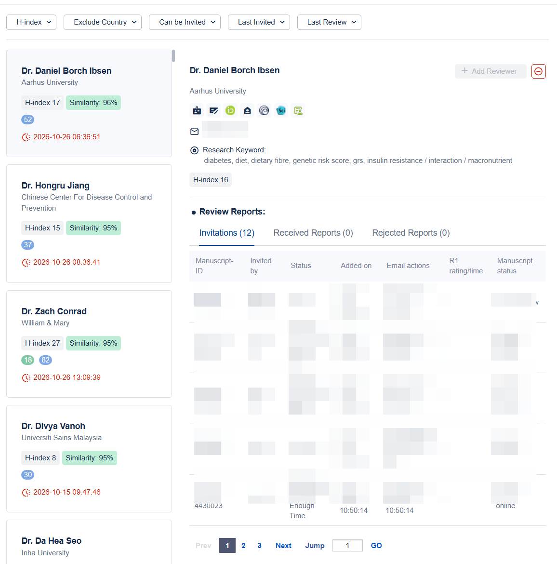
Task: Click the current page 1 button
Action: tap(227, 546)
